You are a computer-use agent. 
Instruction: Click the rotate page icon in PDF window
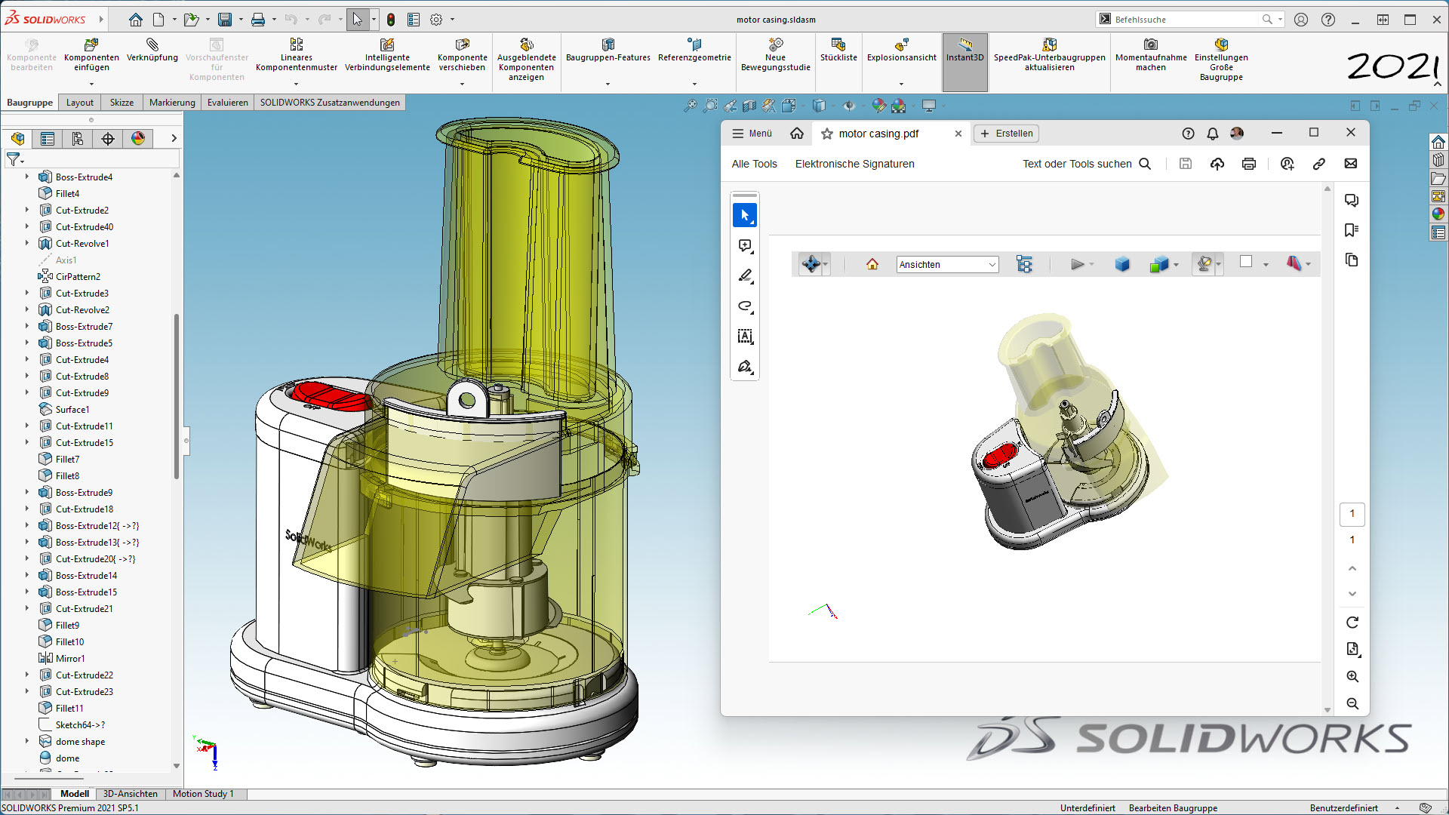pyautogui.click(x=1352, y=623)
